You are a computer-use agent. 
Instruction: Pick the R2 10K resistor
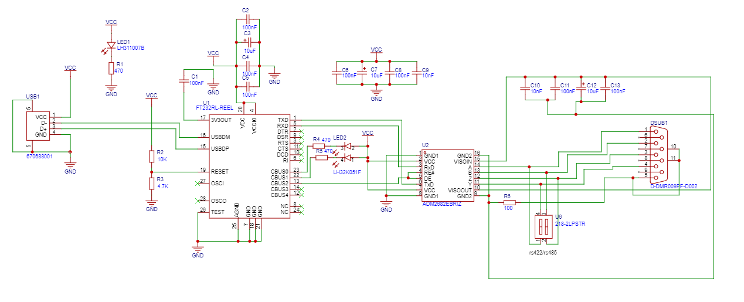(151, 155)
